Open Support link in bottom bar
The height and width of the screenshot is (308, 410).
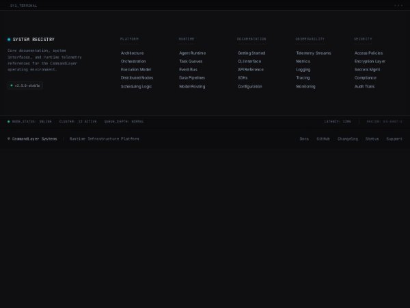[x=394, y=139]
